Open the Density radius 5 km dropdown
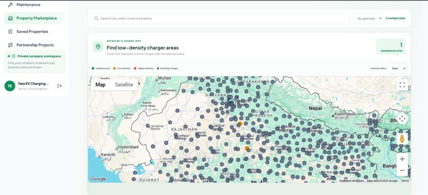 (x=398, y=68)
